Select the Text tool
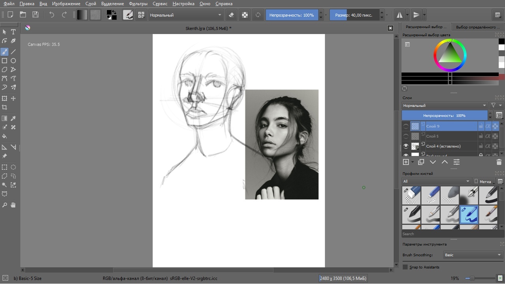The image size is (505, 284). pos(13,32)
